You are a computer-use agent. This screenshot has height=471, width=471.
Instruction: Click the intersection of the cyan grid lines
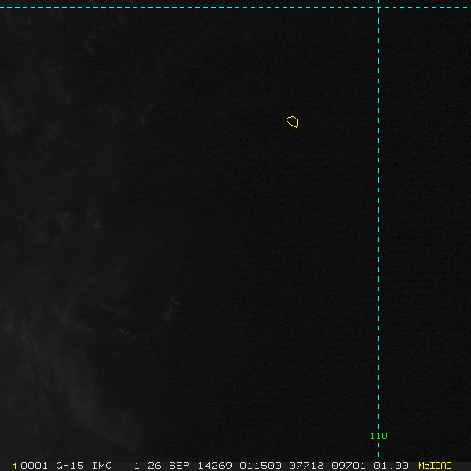pyautogui.click(x=379, y=8)
